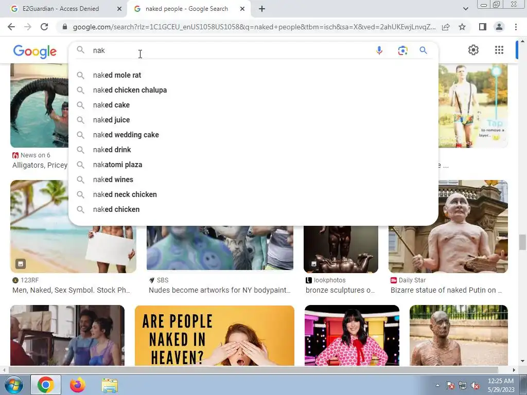Bookmark this page with the star
The height and width of the screenshot is (395, 527).
(462, 27)
